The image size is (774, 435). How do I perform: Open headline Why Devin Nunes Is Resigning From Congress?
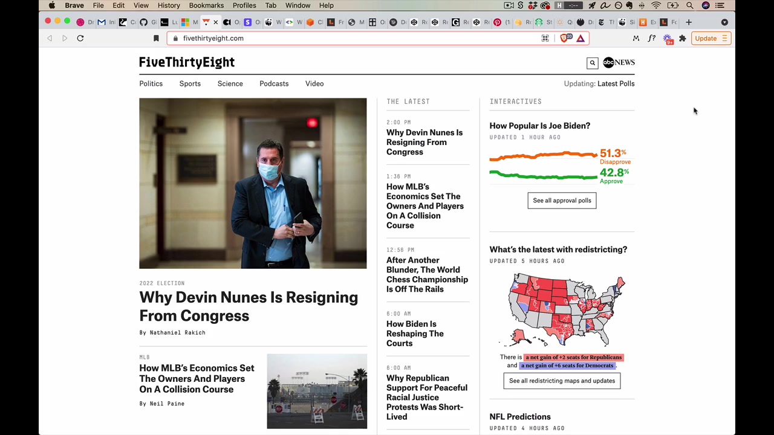(249, 306)
